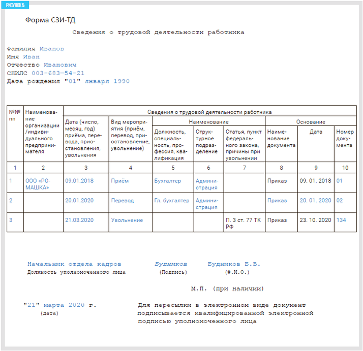
Task: Click the 'Форма СЗИ-ТД' heading
Action: coord(50,20)
